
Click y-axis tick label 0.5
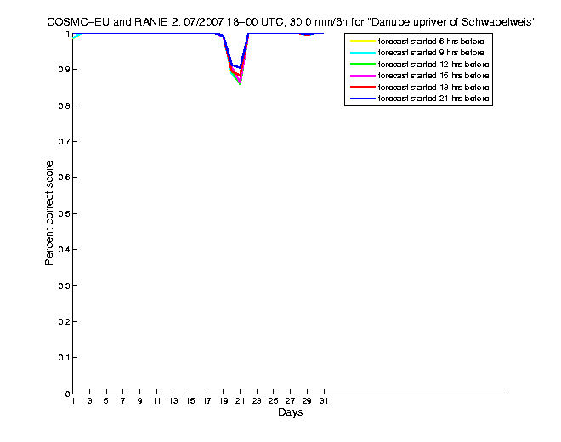[63, 213]
